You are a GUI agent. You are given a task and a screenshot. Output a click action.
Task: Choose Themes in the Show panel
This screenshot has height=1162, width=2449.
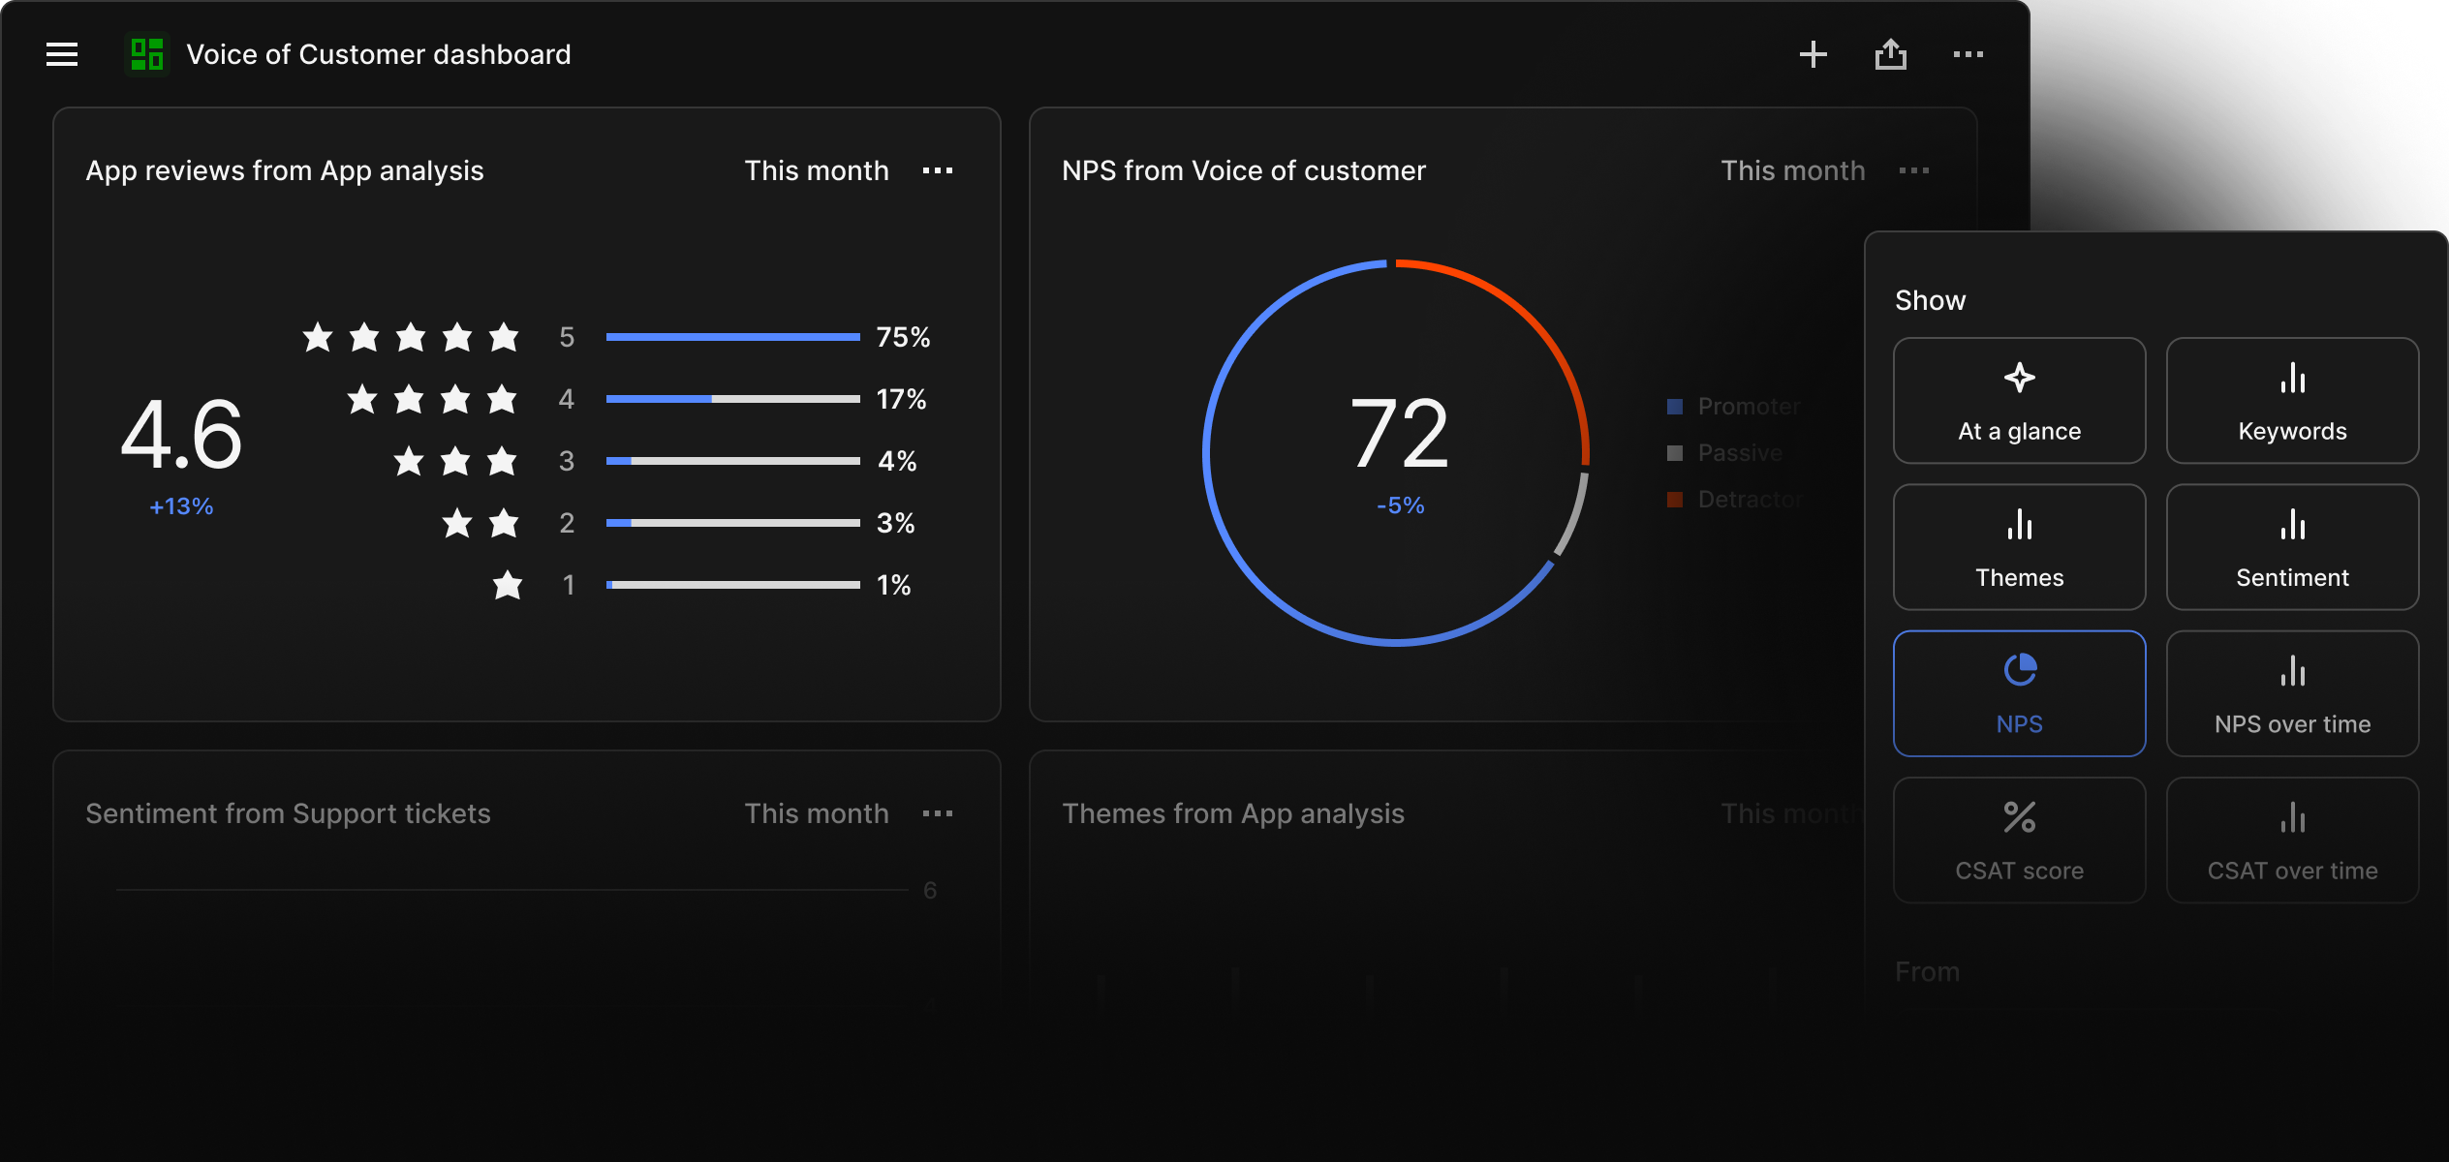(x=2019, y=547)
